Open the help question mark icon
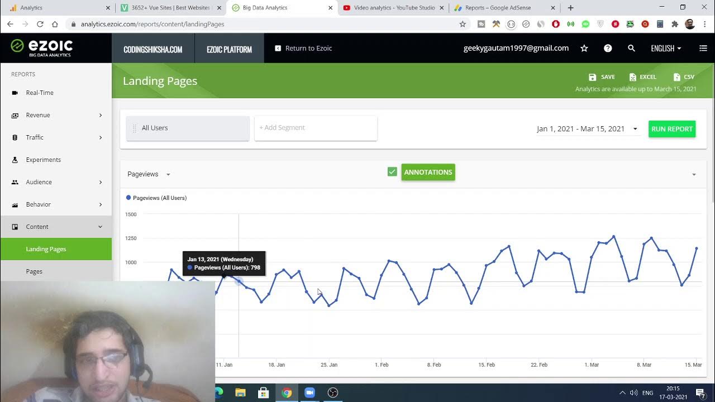Viewport: 715px width, 402px height. [608, 49]
